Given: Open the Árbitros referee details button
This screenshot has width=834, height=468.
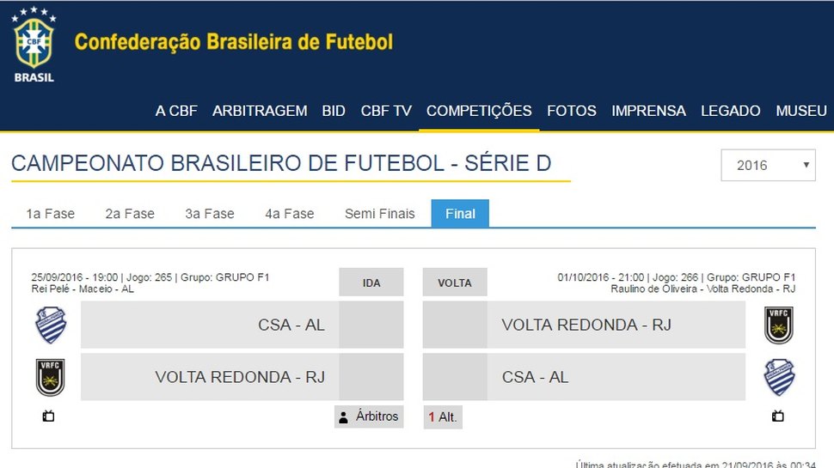Looking at the screenshot, I should coord(369,416).
